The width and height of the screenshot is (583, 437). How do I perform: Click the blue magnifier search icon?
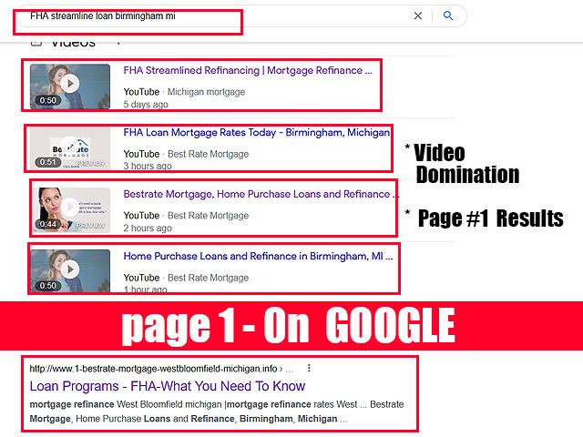[448, 15]
